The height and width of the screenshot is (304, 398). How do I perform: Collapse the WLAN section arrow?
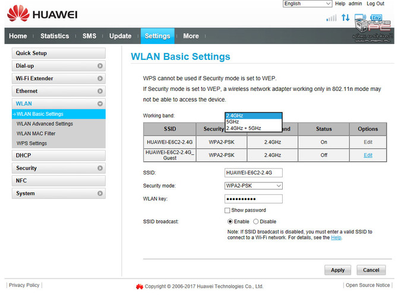tap(100, 103)
